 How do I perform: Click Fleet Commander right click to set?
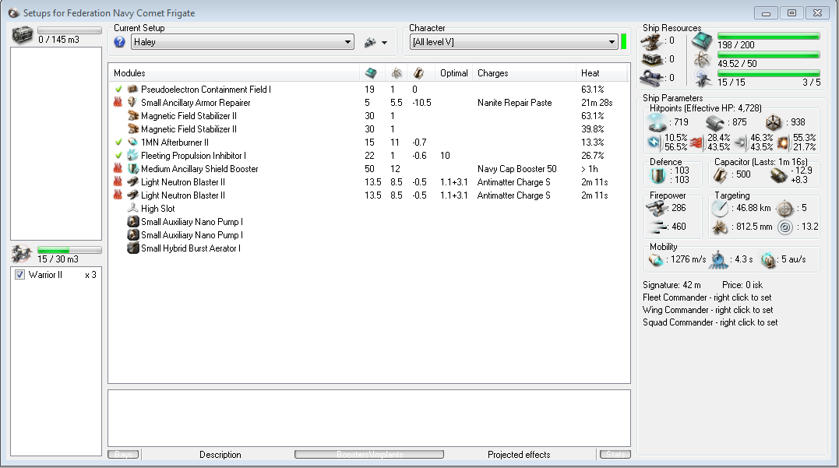707,297
